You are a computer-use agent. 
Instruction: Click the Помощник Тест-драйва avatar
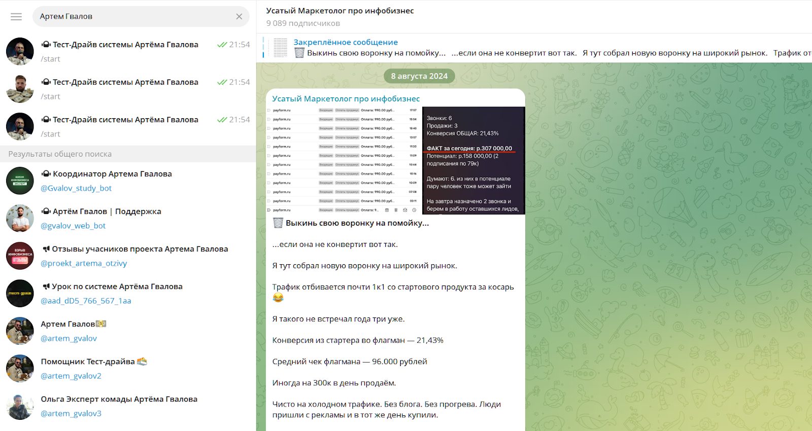(20, 368)
